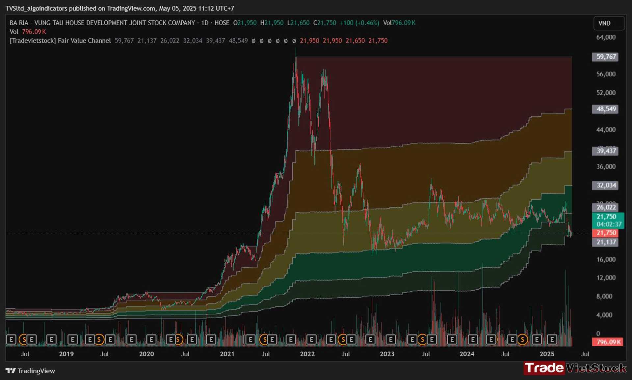Click the 44,000 price axis value
This screenshot has width=632, height=380.
coord(606,130)
